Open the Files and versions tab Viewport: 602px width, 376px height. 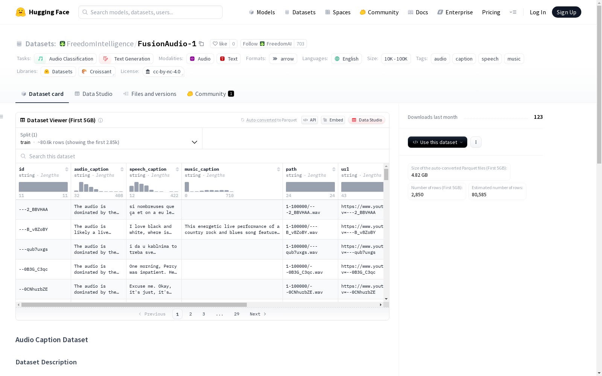point(150,94)
